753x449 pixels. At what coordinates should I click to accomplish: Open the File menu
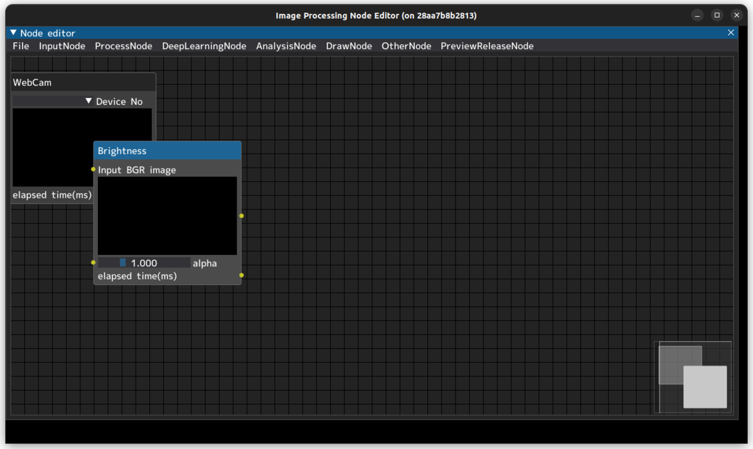click(20, 46)
